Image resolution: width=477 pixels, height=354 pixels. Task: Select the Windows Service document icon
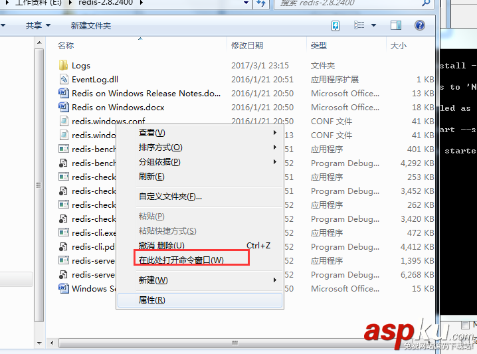(63, 288)
